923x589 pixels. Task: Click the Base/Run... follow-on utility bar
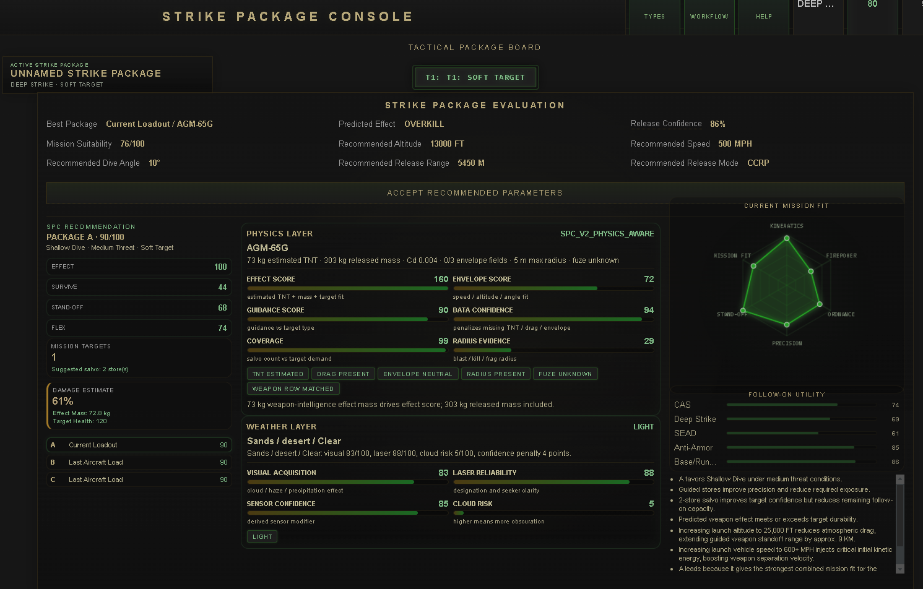coord(802,462)
